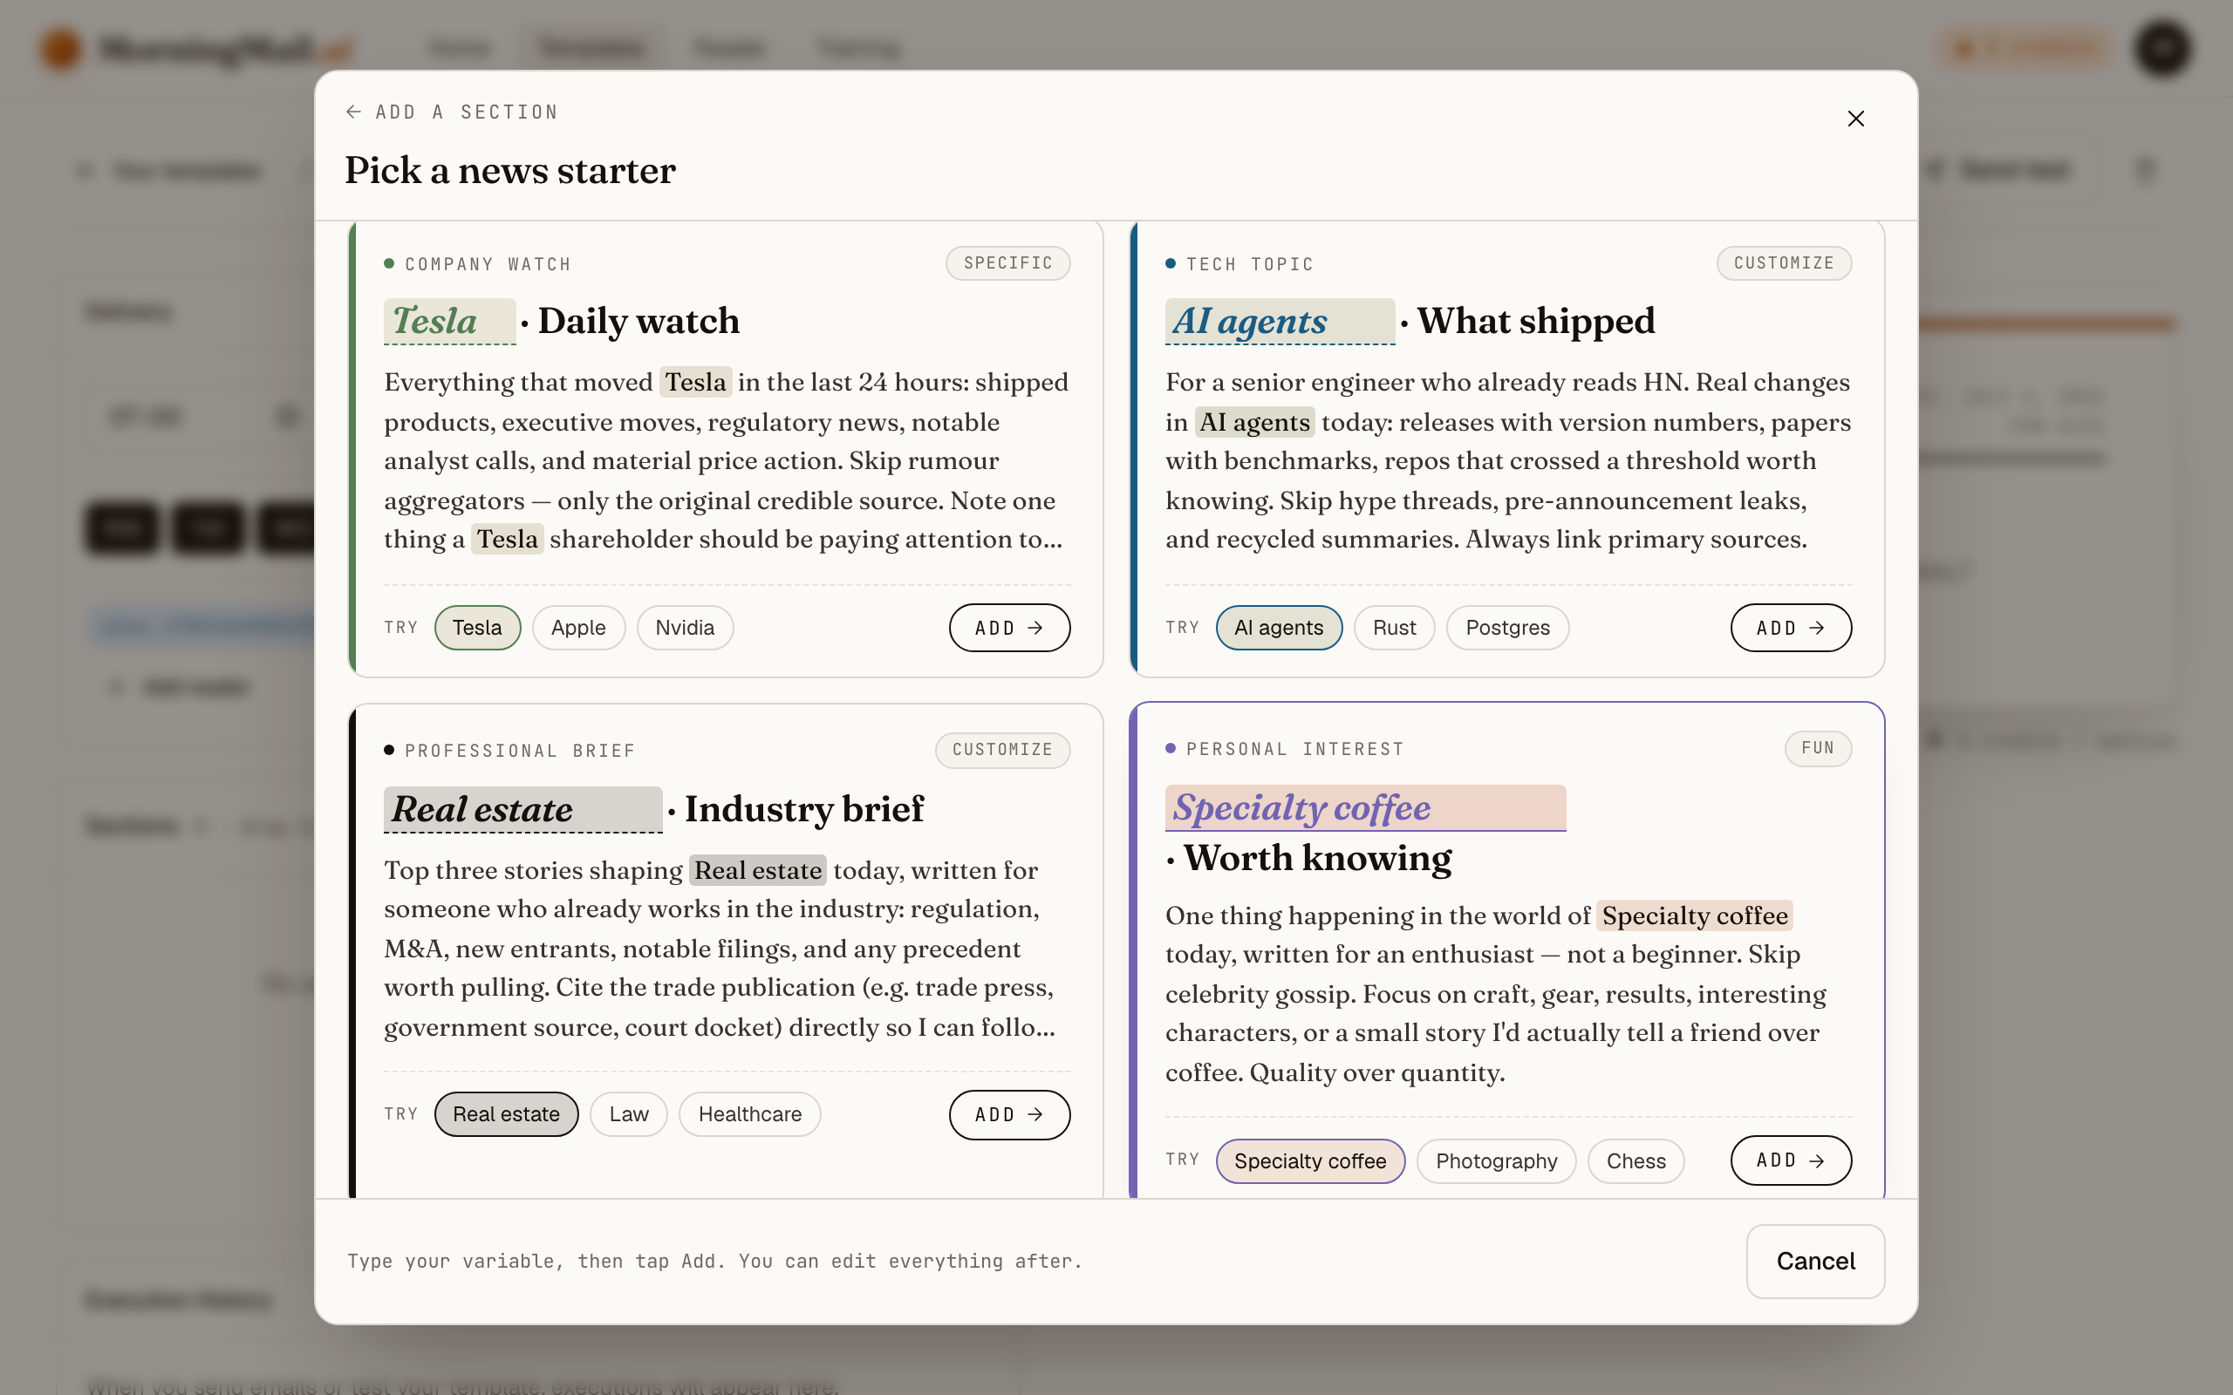
Task: Click the "Worth knowing" heading text
Action: (x=1318, y=858)
